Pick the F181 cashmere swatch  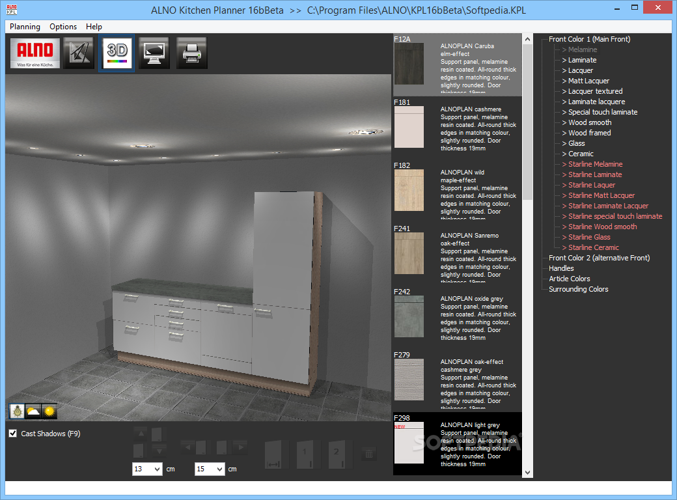(x=409, y=127)
